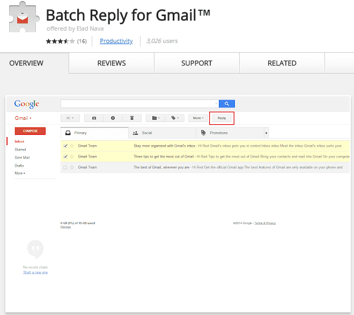Click the Report spam toolbar icon
Image resolution: width=354 pixels, height=315 pixels.
coord(113,118)
